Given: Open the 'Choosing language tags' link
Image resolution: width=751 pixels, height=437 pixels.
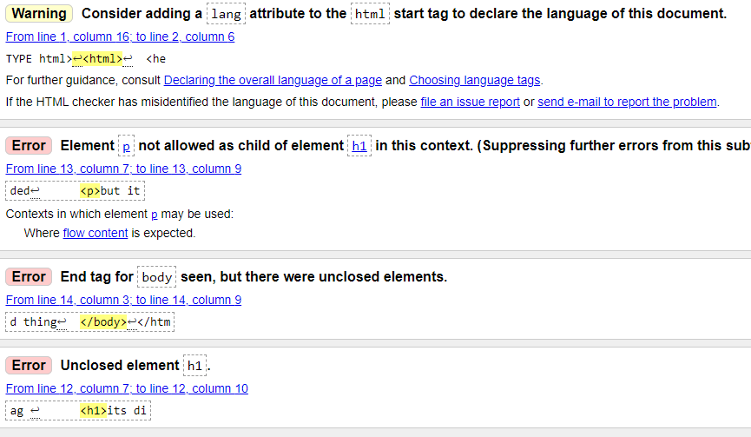Looking at the screenshot, I should coord(474,80).
